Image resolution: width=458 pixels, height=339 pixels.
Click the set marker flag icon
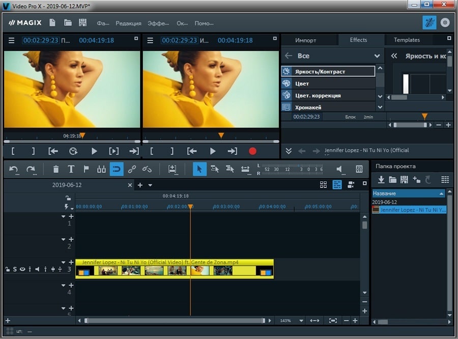[x=86, y=169]
